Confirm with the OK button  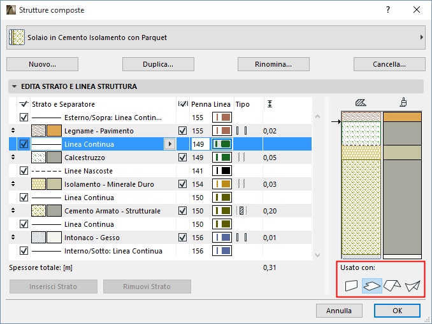tap(397, 311)
